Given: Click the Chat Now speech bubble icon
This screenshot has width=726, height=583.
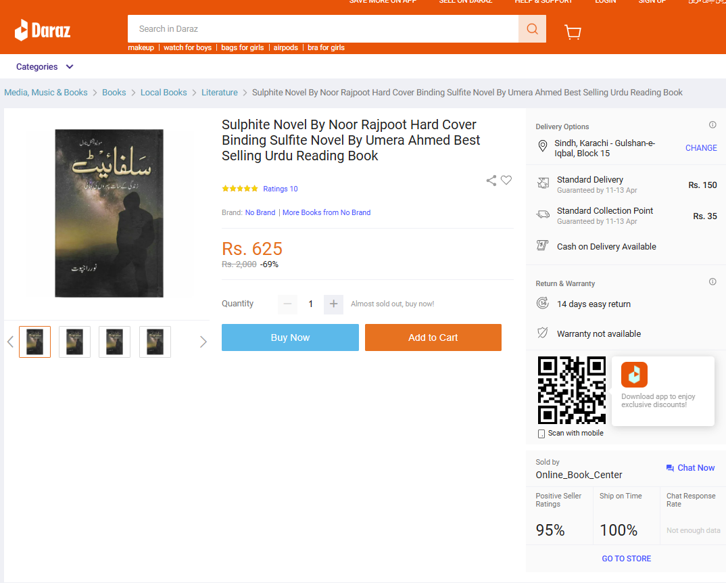Looking at the screenshot, I should point(670,468).
